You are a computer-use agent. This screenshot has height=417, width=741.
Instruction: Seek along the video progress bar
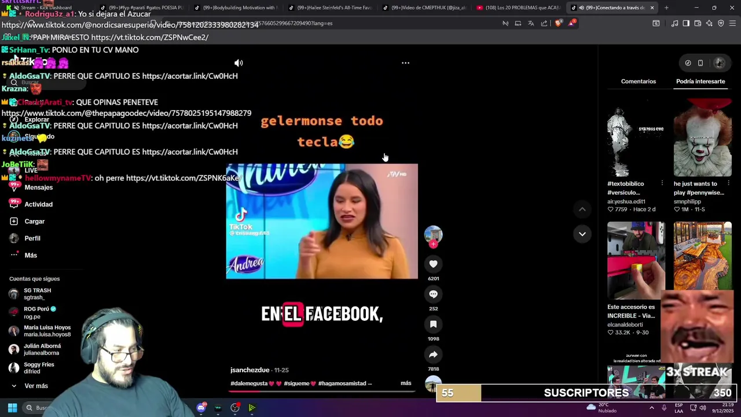pyautogui.click(x=322, y=391)
